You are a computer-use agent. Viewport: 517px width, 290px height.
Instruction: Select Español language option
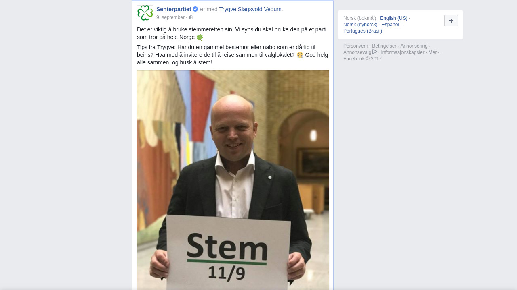tap(390, 25)
